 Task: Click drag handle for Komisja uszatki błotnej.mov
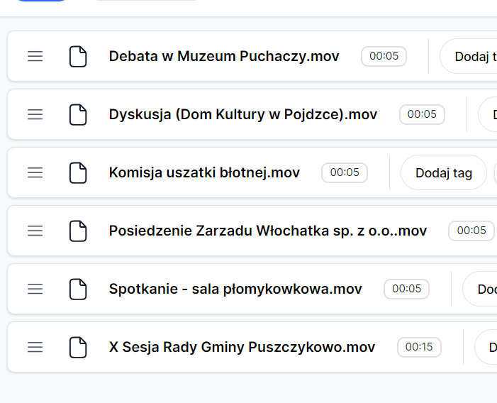[35, 172]
